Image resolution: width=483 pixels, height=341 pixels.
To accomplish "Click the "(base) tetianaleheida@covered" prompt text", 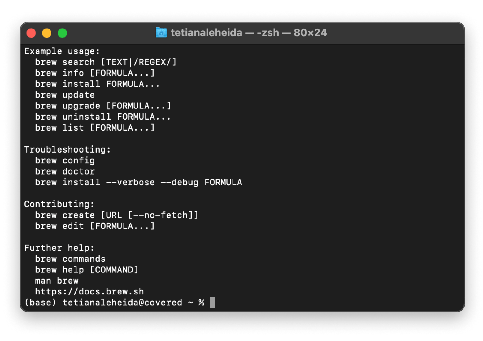I will point(103,303).
